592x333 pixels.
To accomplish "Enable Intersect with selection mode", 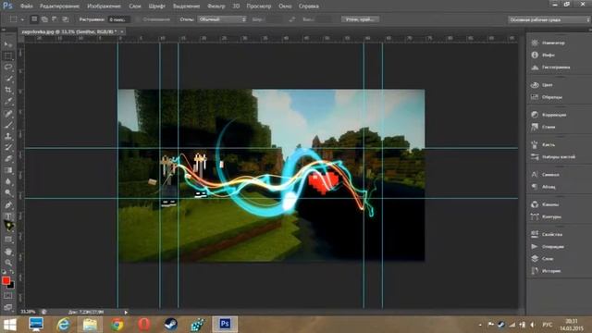I will pyautogui.click(x=66, y=18).
